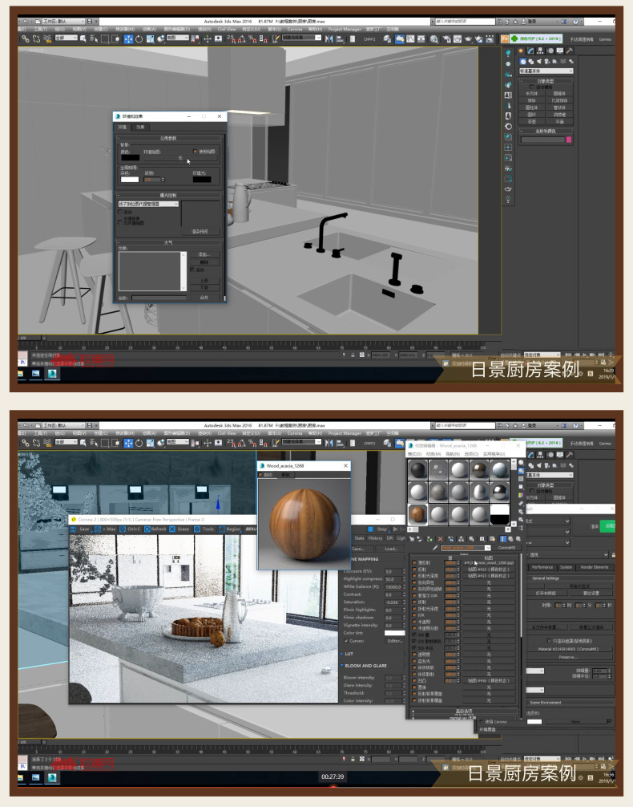Open 材质(M) menu in Material Editor
633x807 pixels.
click(x=433, y=455)
